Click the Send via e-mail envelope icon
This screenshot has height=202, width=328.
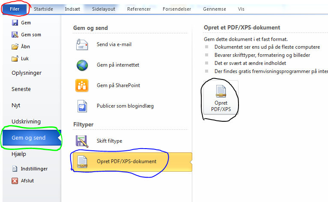pyautogui.click(x=82, y=44)
